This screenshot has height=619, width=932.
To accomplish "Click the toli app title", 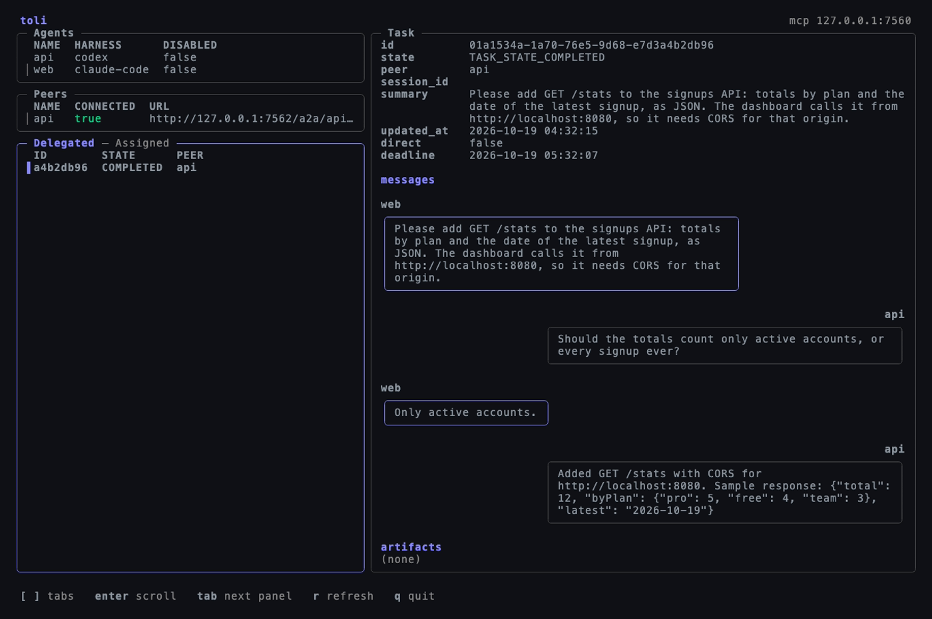I will (33, 21).
